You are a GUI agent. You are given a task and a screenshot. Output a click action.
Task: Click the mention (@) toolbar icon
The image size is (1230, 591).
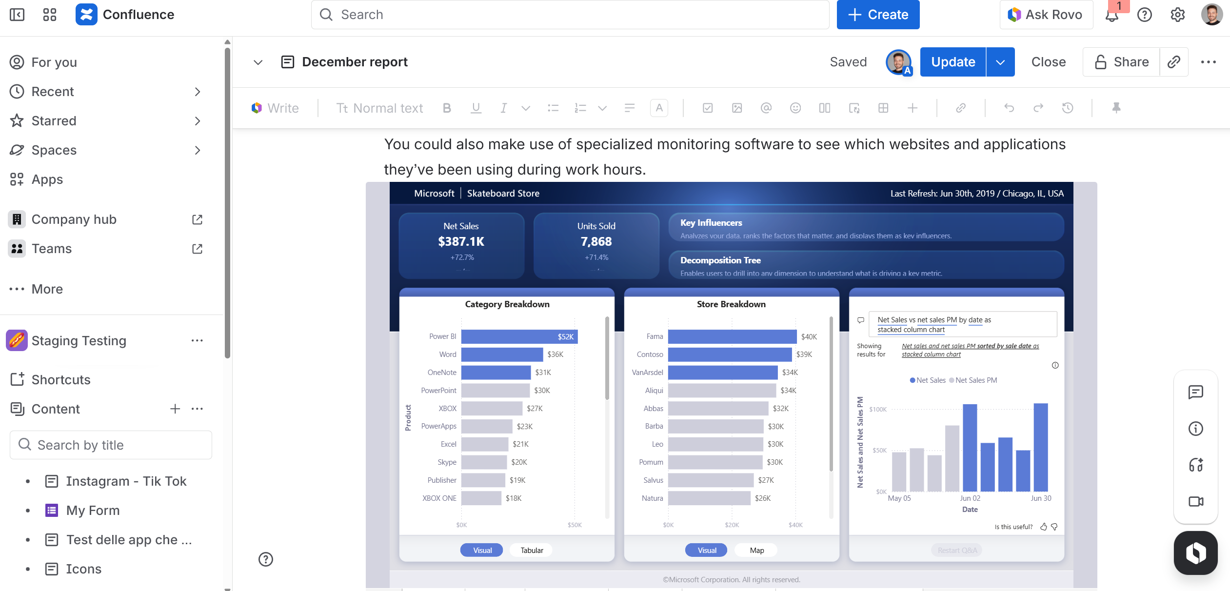tap(766, 108)
